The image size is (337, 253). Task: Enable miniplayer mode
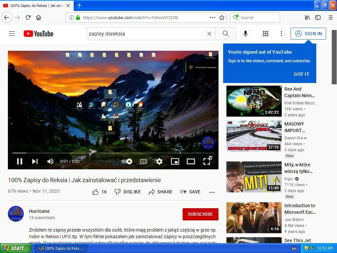point(175,161)
